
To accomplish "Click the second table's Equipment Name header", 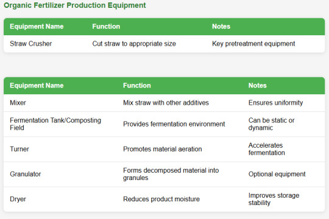I will coord(37,86).
